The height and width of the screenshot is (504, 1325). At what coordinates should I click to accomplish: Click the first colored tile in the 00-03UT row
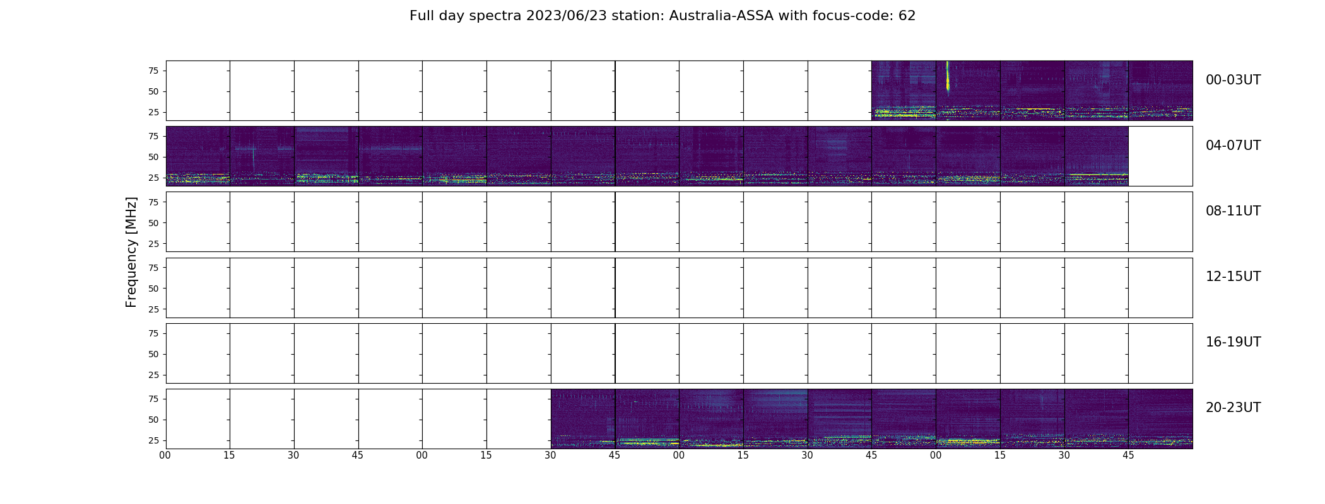[904, 91]
